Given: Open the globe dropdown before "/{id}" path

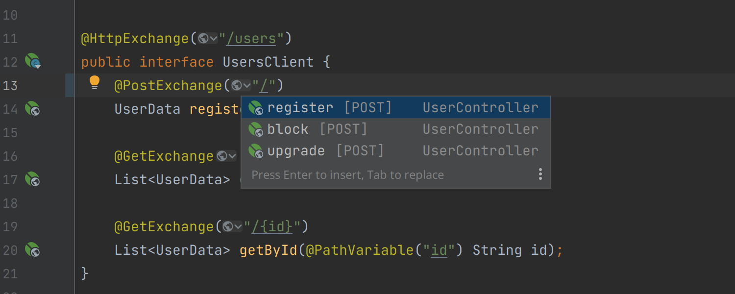Looking at the screenshot, I should 233,226.
